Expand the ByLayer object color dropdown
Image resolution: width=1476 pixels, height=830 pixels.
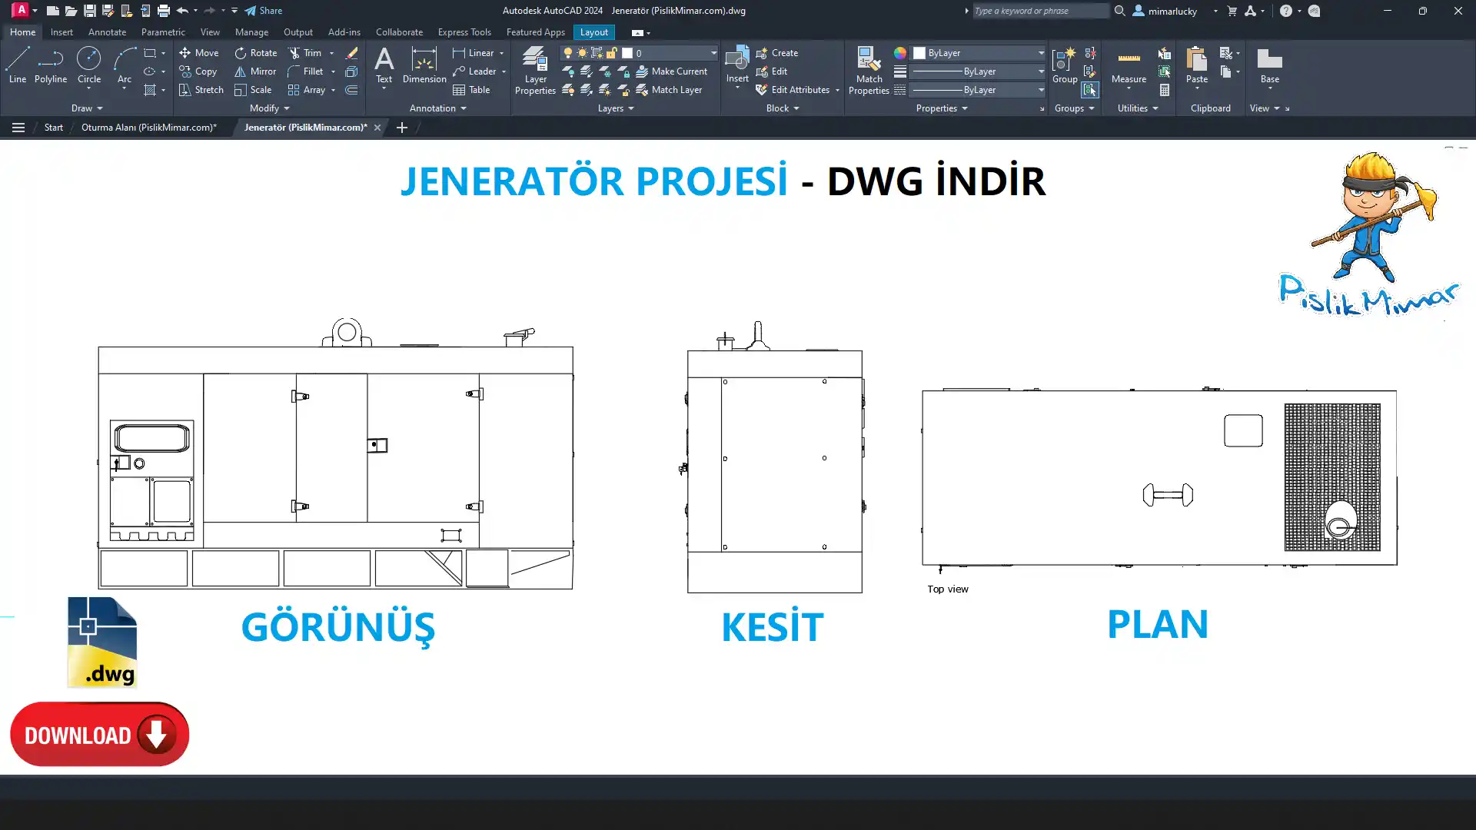1041,53
